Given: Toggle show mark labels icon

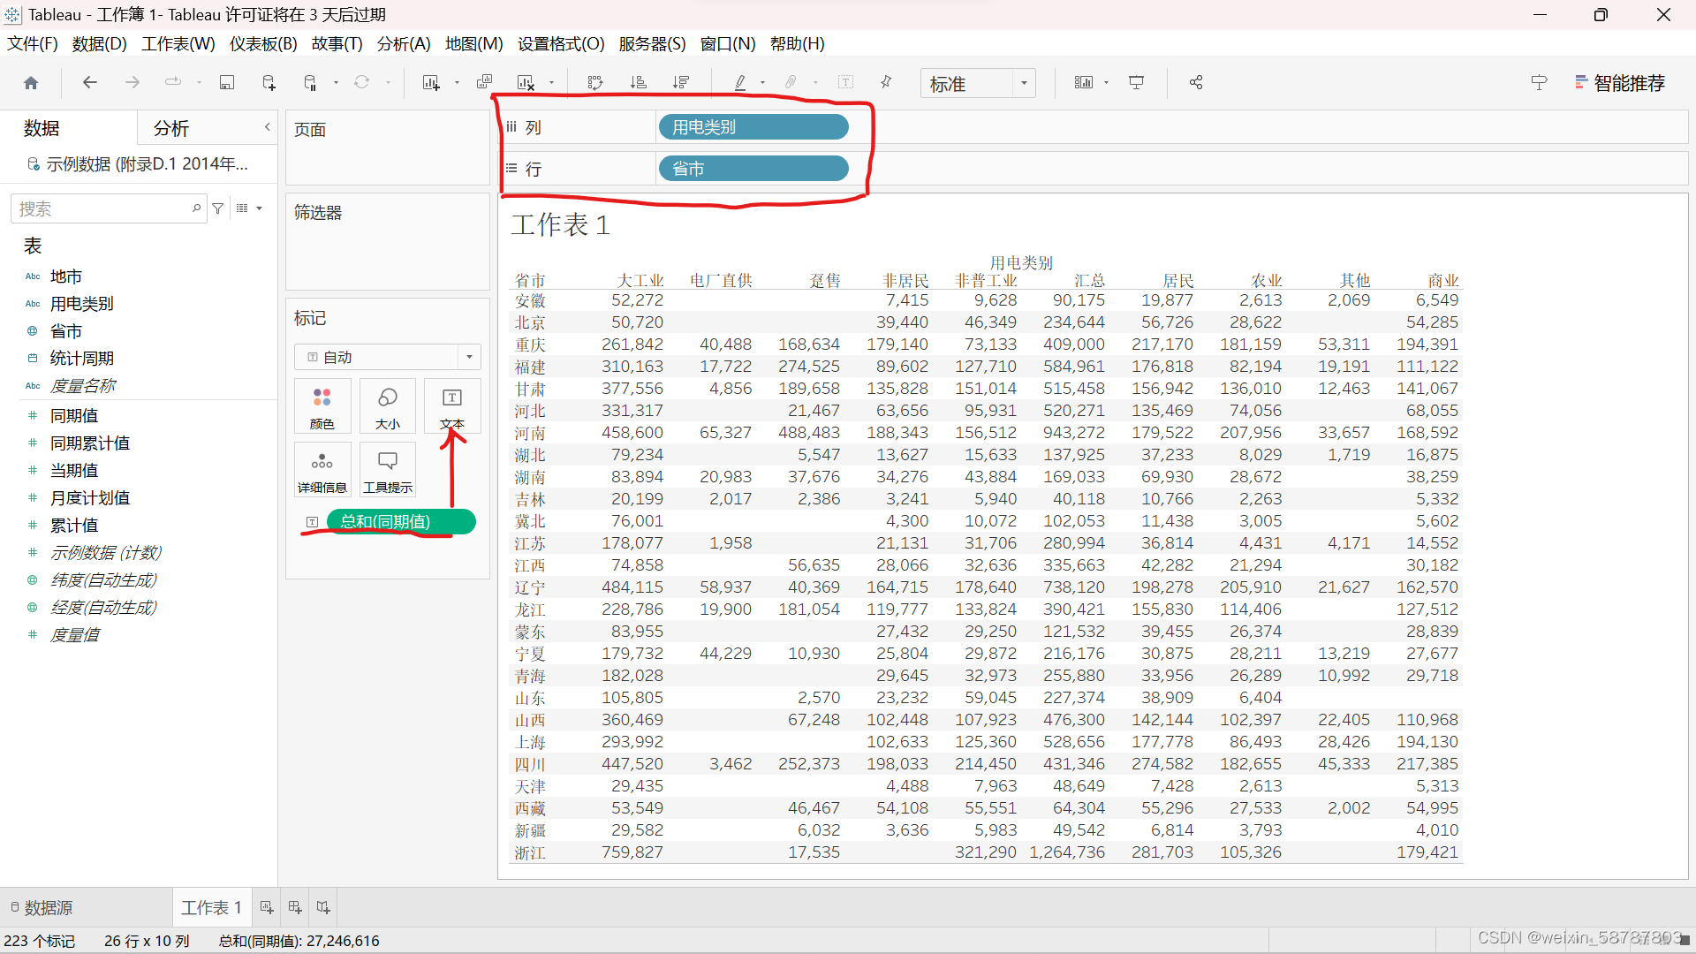Looking at the screenshot, I should click(x=846, y=81).
